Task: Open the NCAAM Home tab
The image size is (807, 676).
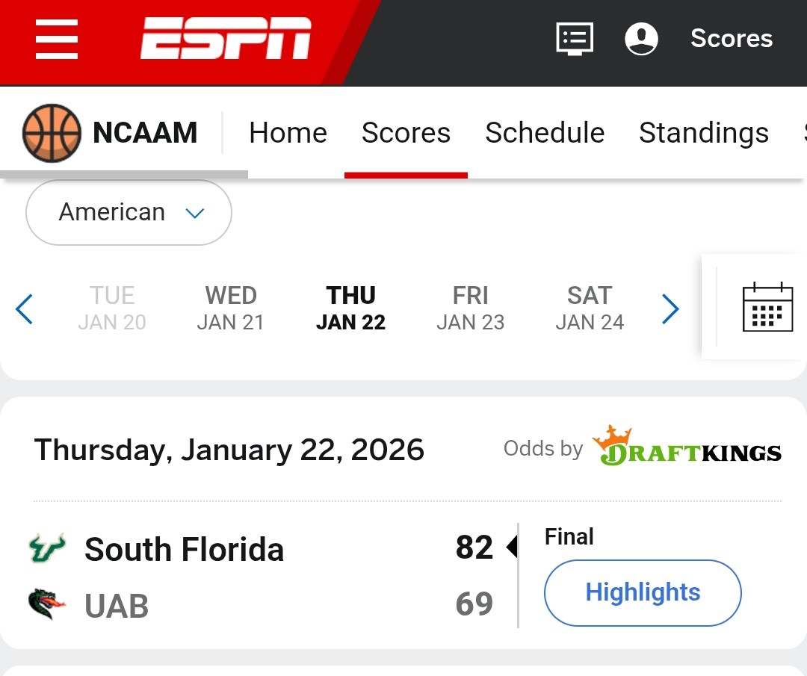Action: click(x=288, y=133)
